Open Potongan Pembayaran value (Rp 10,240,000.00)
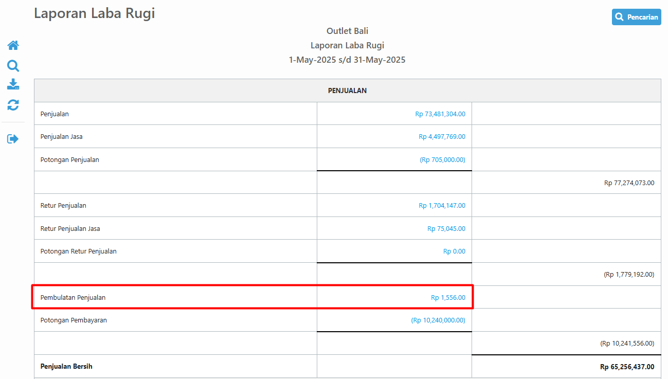The width and height of the screenshot is (668, 379). 438,320
